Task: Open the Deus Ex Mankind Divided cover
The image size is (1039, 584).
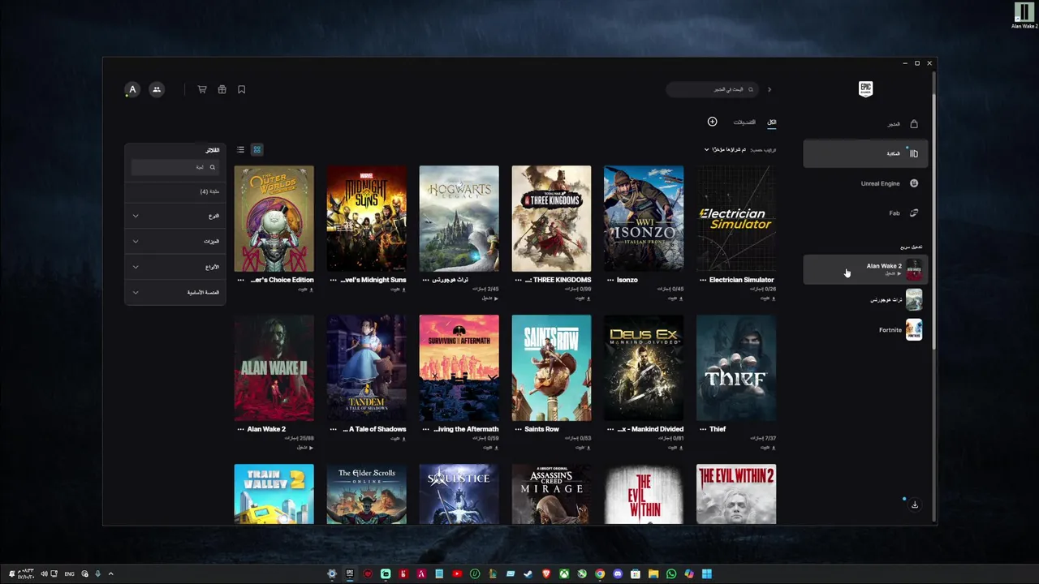Action: click(644, 368)
